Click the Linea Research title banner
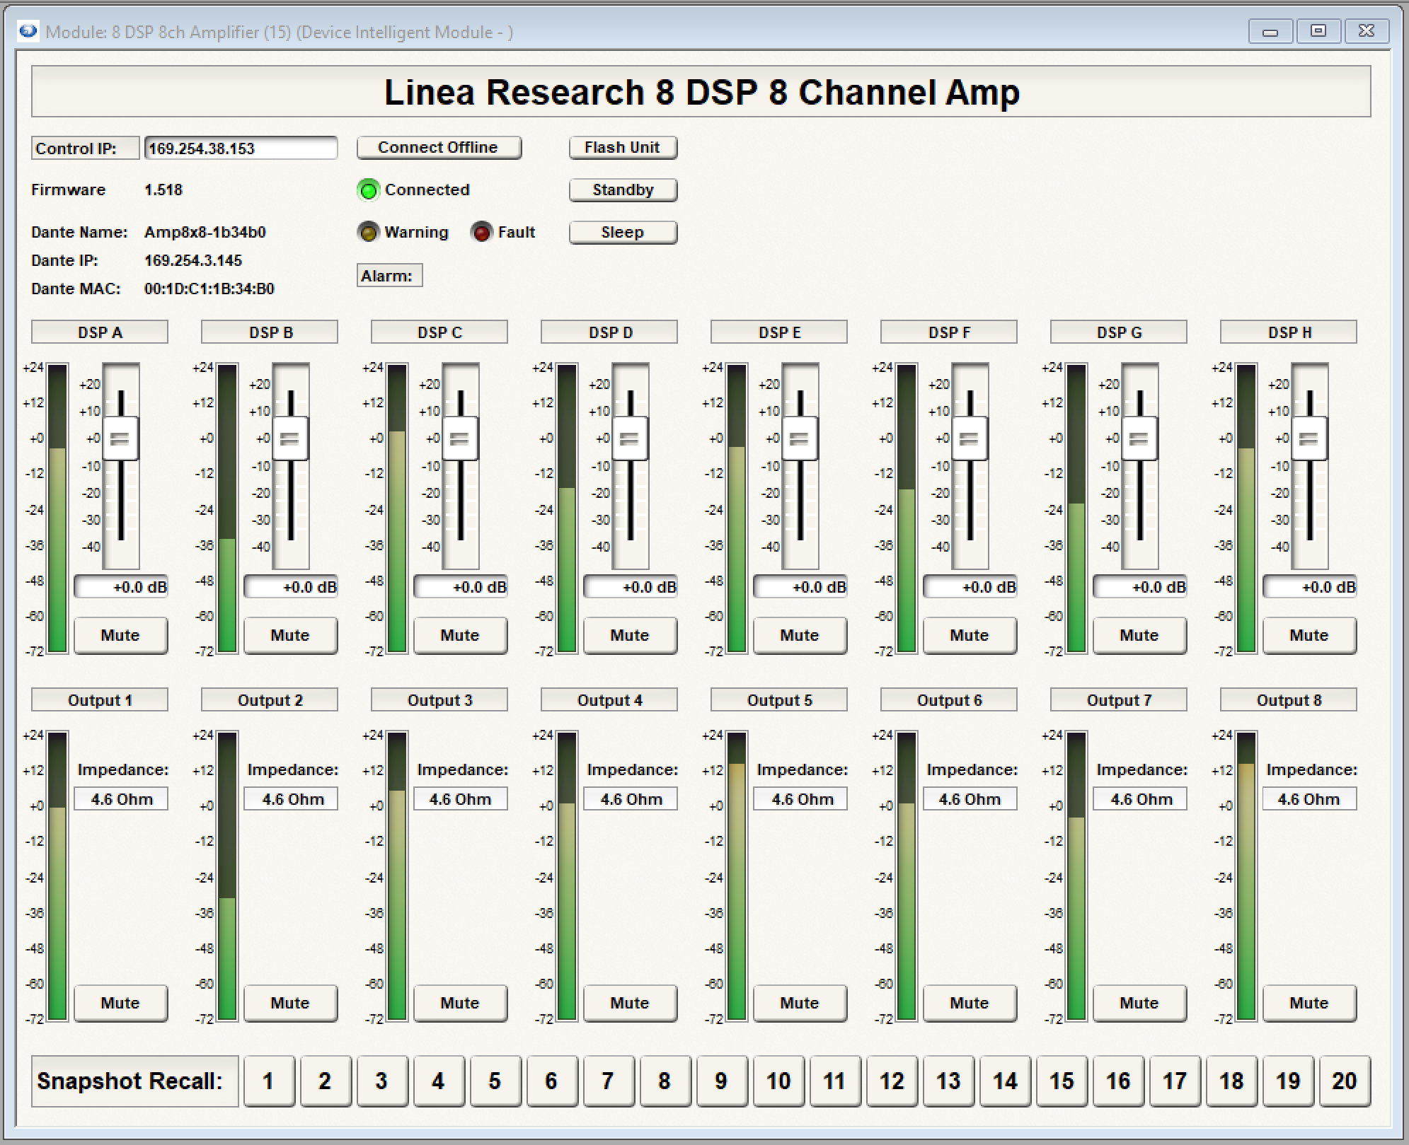Image resolution: width=1409 pixels, height=1145 pixels. pyautogui.click(x=701, y=92)
